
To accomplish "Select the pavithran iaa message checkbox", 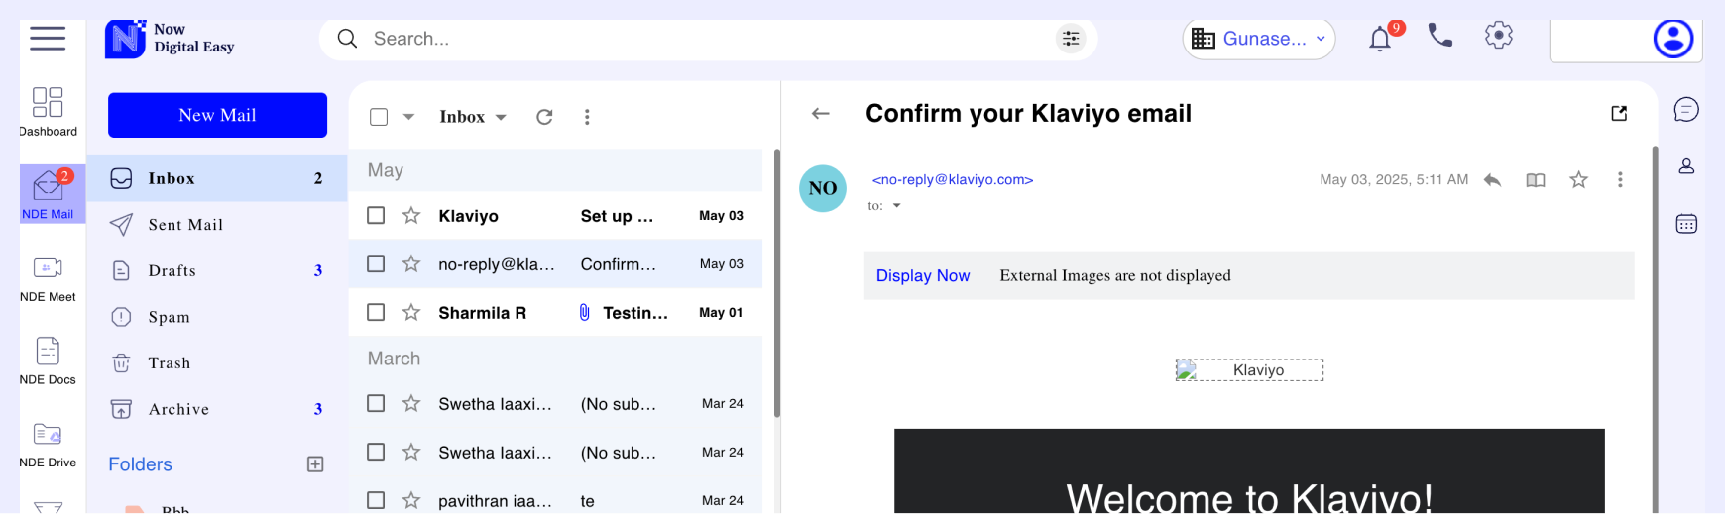I will coord(376,500).
